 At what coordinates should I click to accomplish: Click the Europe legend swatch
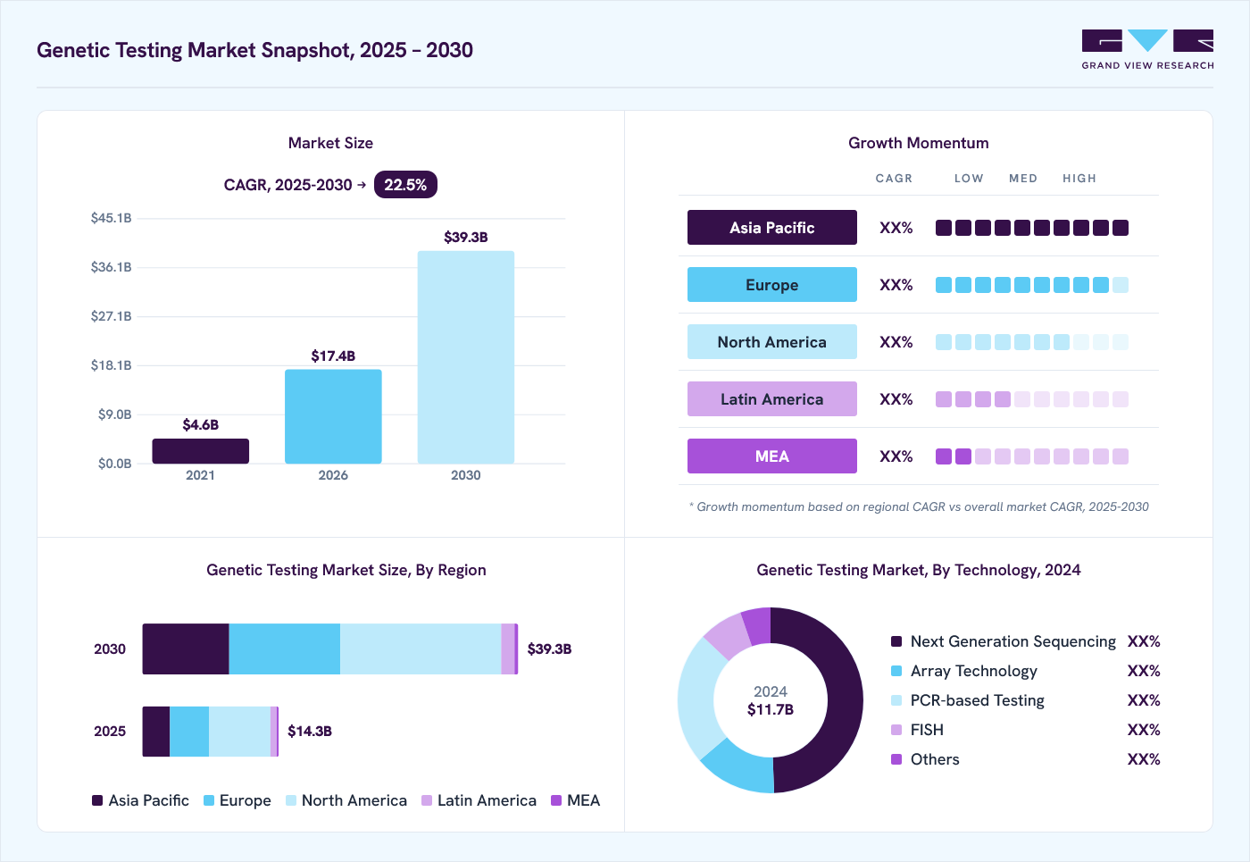click(x=209, y=800)
